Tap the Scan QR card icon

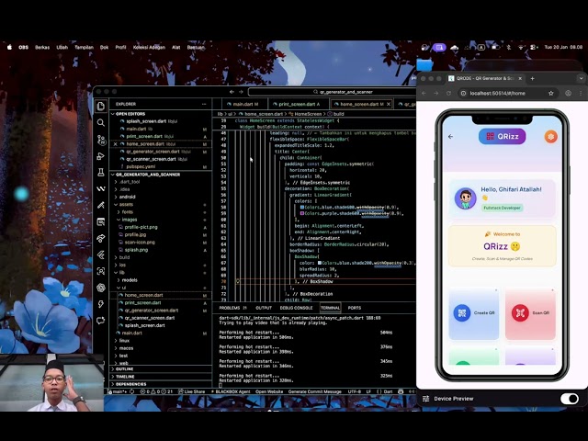[521, 312]
